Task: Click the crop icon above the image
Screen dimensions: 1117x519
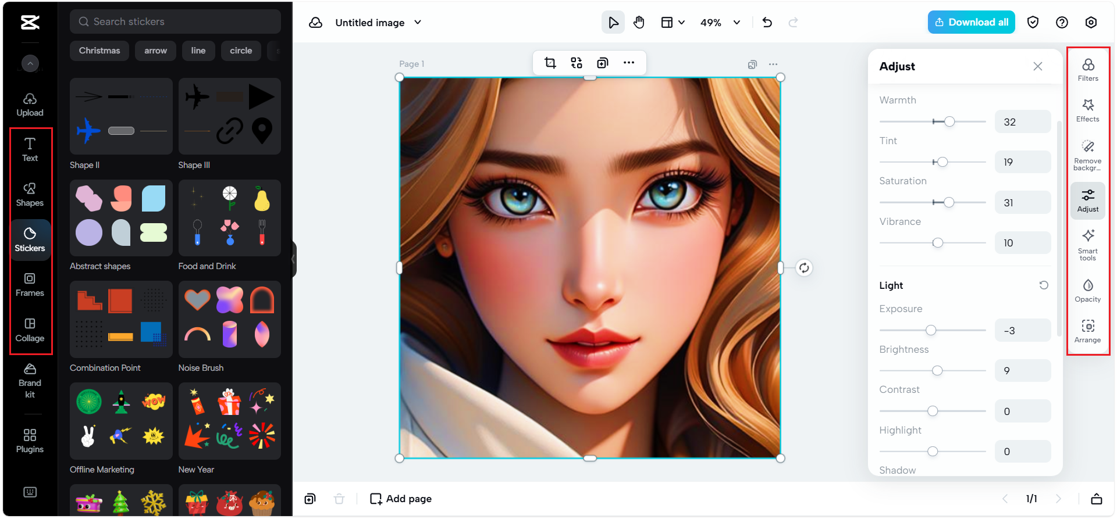Action: click(550, 63)
